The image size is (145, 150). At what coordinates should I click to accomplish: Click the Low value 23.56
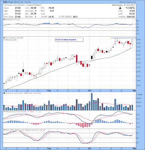point(18,14)
